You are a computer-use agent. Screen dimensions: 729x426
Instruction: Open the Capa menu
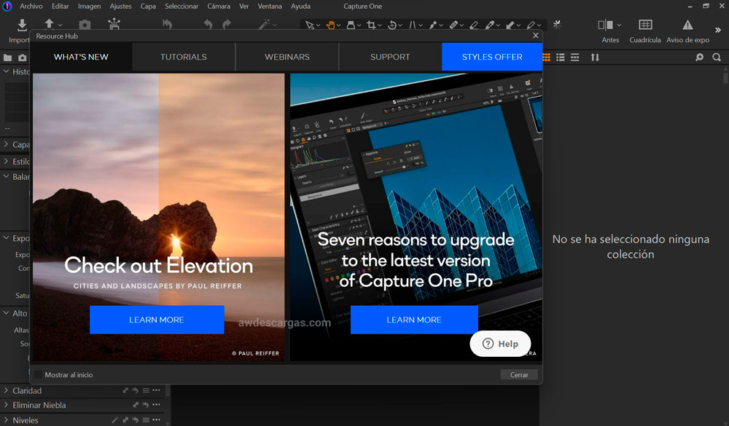click(x=148, y=6)
